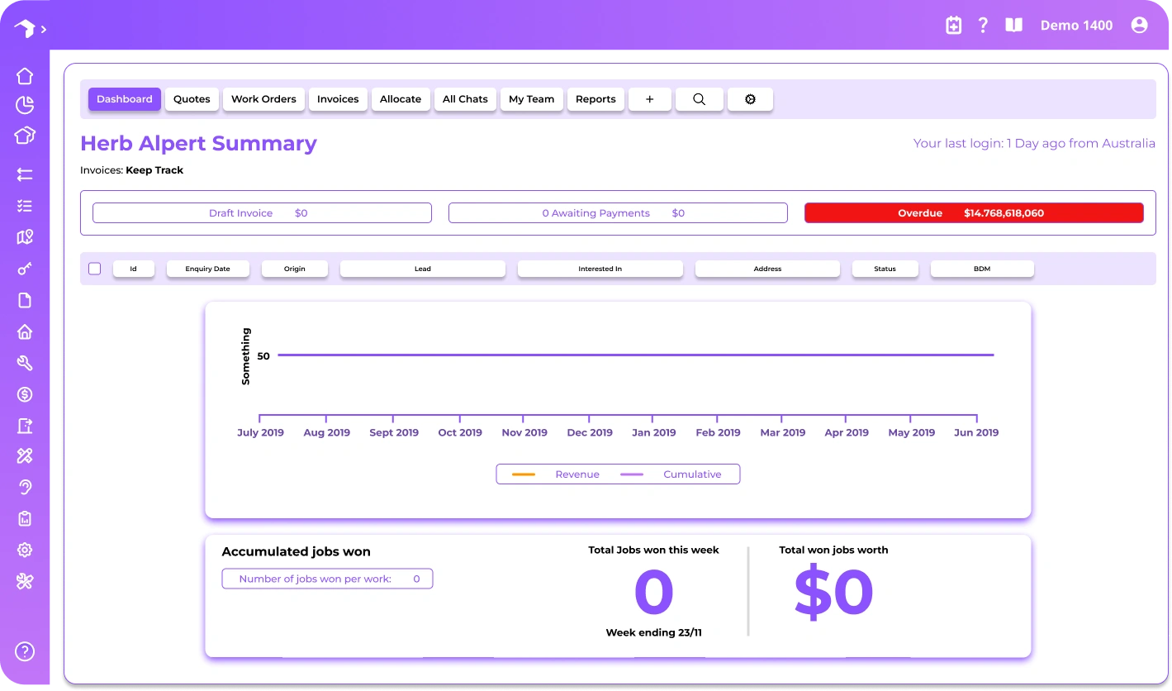The height and width of the screenshot is (691, 1172).
Task: Open the ear icon in sidebar
Action: [25, 487]
